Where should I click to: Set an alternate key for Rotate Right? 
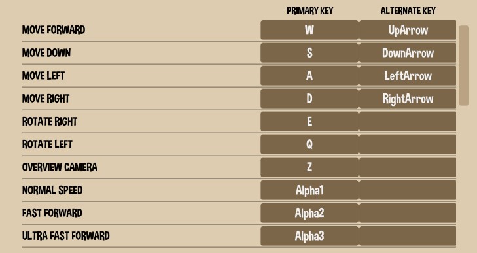coord(408,122)
